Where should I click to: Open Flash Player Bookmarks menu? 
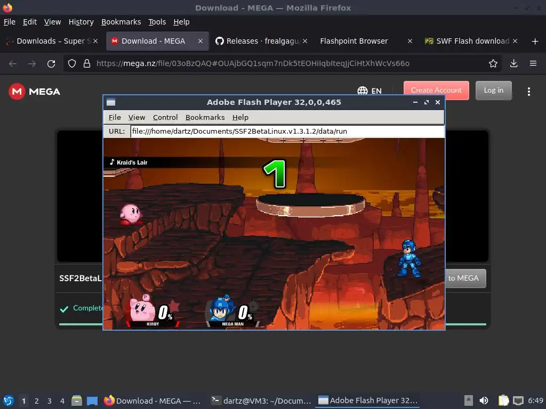(205, 118)
